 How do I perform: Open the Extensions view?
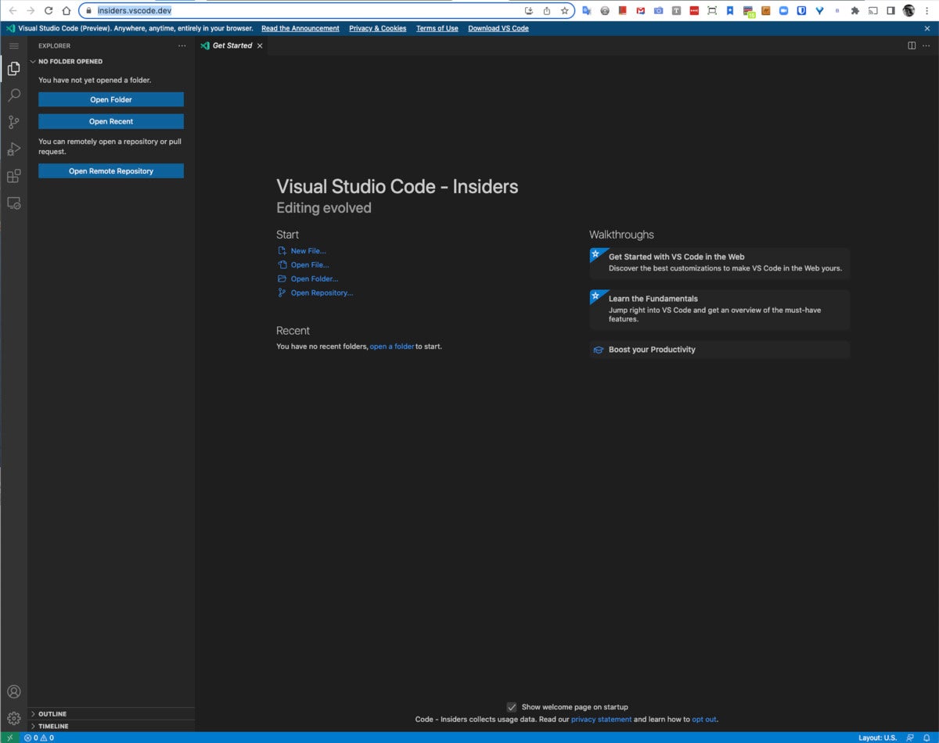pyautogui.click(x=13, y=176)
